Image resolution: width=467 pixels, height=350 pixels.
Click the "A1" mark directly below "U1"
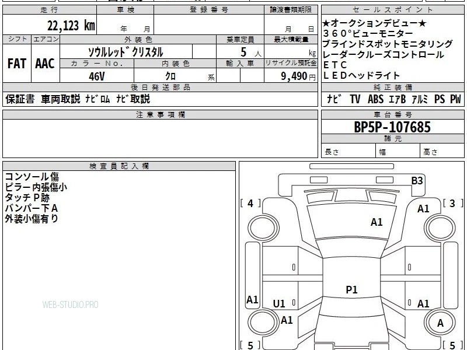(x=287, y=320)
